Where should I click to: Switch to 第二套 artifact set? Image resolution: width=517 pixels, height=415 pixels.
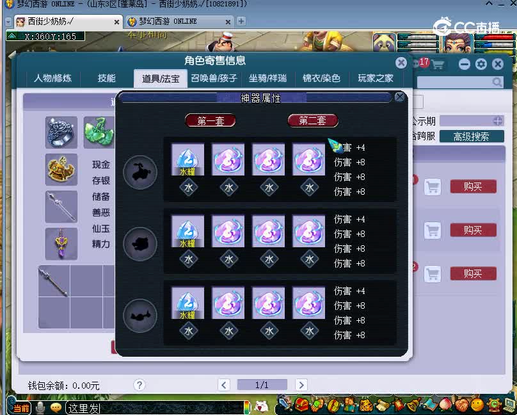[313, 120]
